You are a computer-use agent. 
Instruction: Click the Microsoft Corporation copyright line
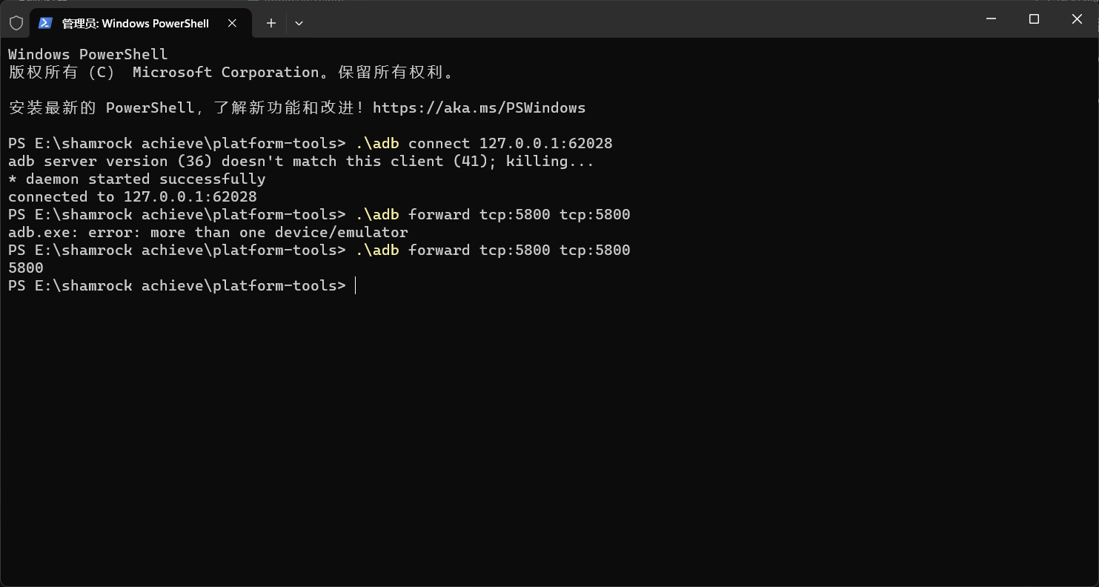click(x=231, y=73)
